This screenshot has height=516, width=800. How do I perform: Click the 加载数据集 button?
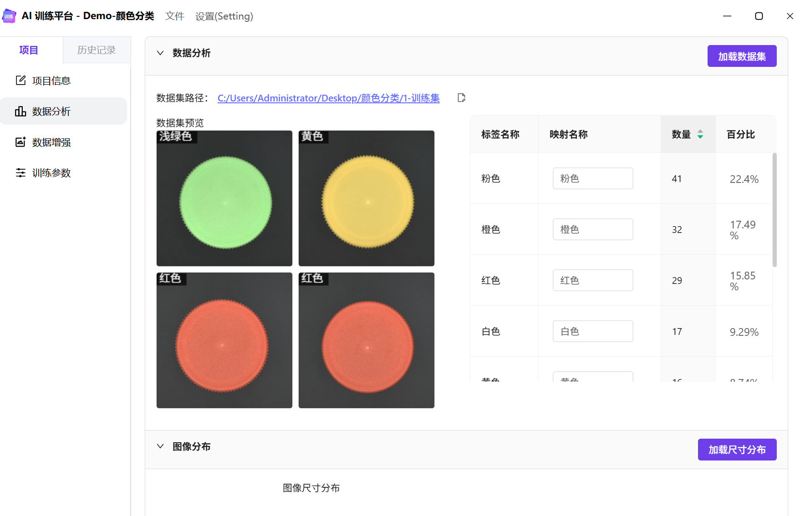tap(742, 56)
